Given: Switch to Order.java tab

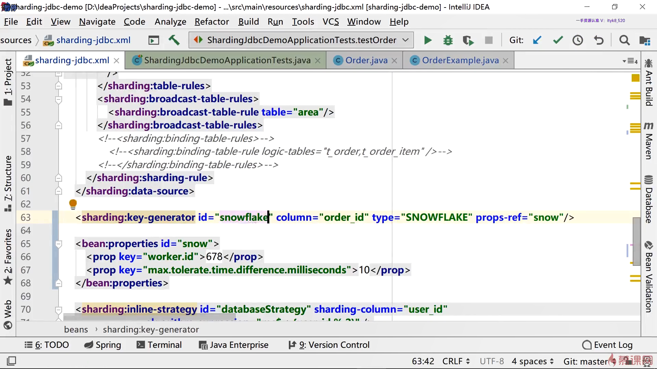Looking at the screenshot, I should (x=366, y=60).
